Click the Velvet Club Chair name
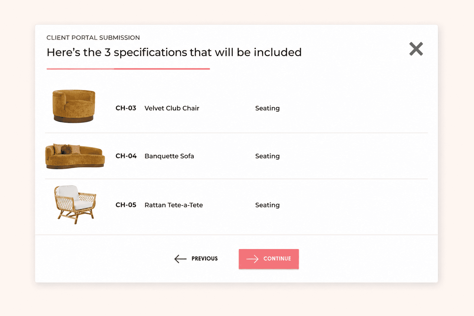474x316 pixels. (172, 108)
